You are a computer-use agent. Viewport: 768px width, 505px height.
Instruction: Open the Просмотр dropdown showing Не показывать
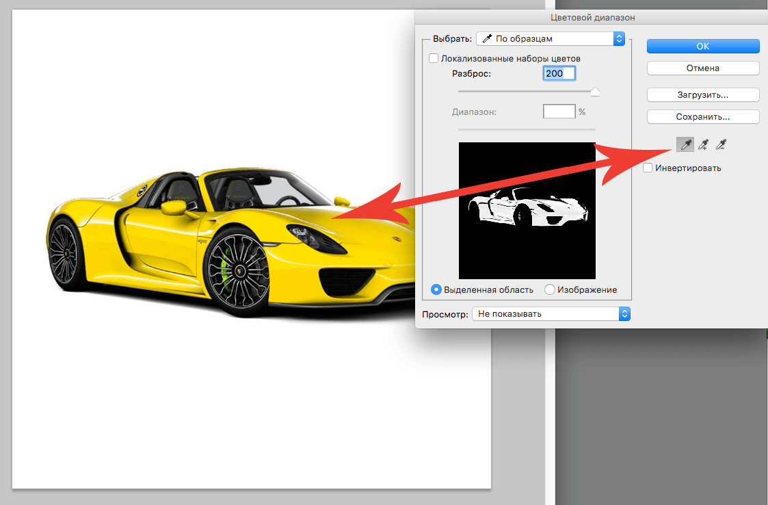(x=551, y=313)
